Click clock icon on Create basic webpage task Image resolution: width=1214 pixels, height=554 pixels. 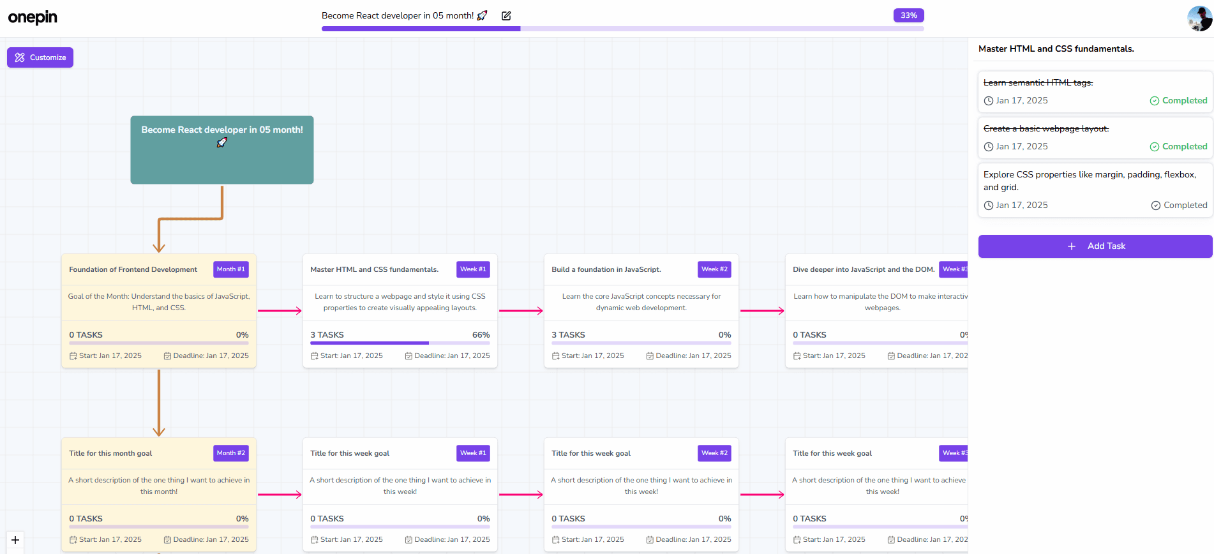(x=989, y=147)
